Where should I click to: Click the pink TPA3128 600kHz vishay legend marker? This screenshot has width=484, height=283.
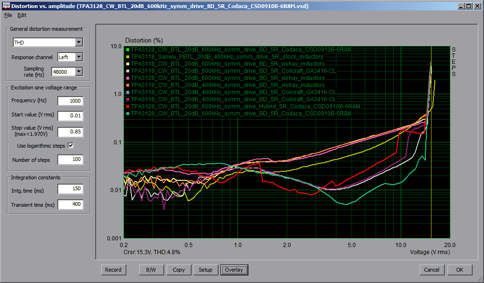coord(128,78)
